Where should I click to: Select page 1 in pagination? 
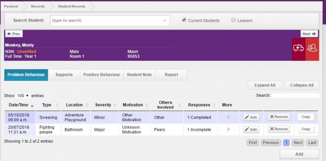pos(286,143)
